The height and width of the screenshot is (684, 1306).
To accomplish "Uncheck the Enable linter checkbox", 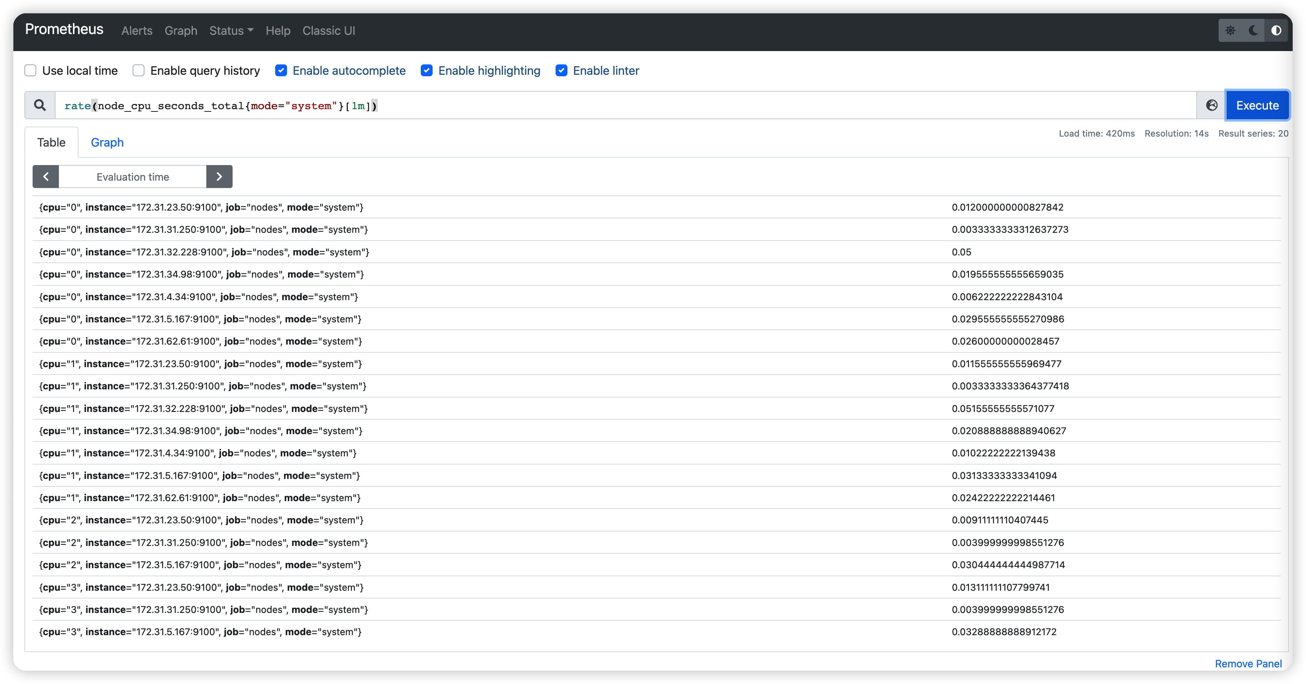I will [x=561, y=70].
